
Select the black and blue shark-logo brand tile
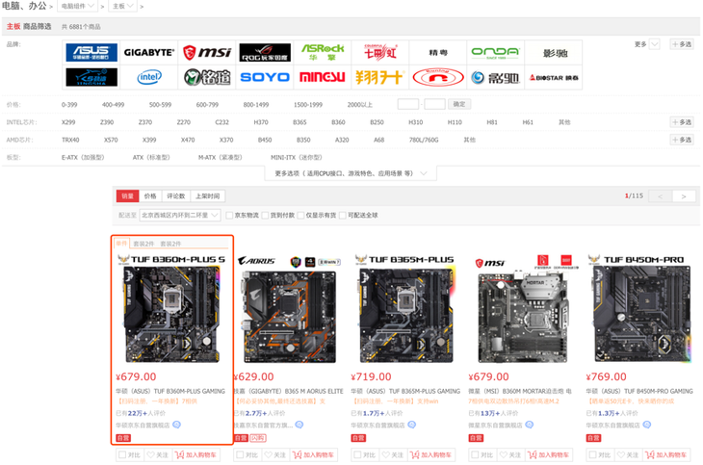click(91, 77)
